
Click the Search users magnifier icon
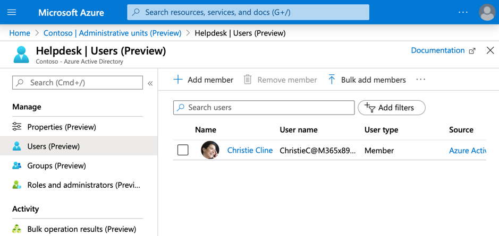tap(181, 107)
